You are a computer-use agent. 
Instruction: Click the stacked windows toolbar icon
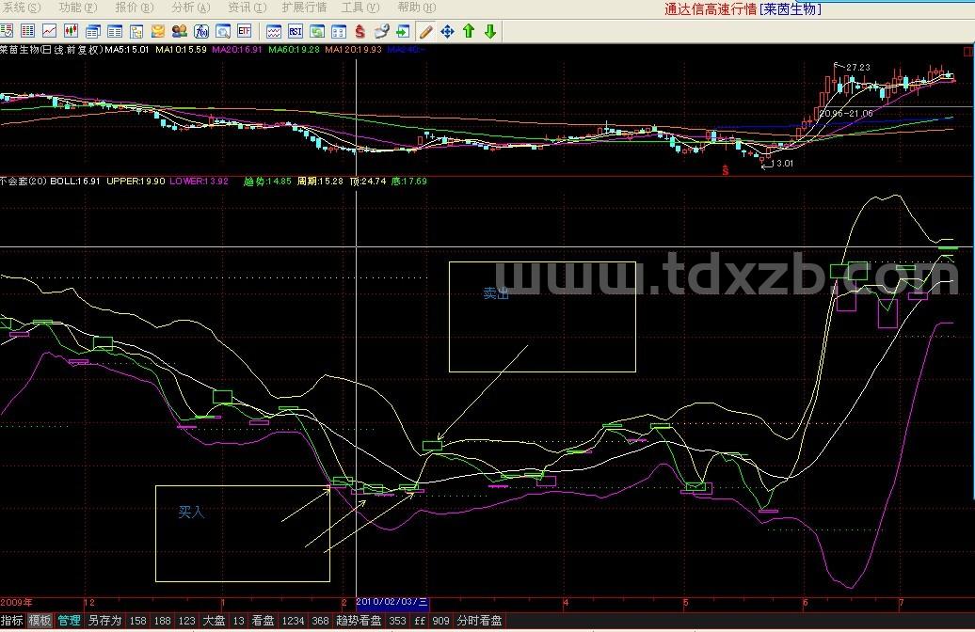pos(93,30)
